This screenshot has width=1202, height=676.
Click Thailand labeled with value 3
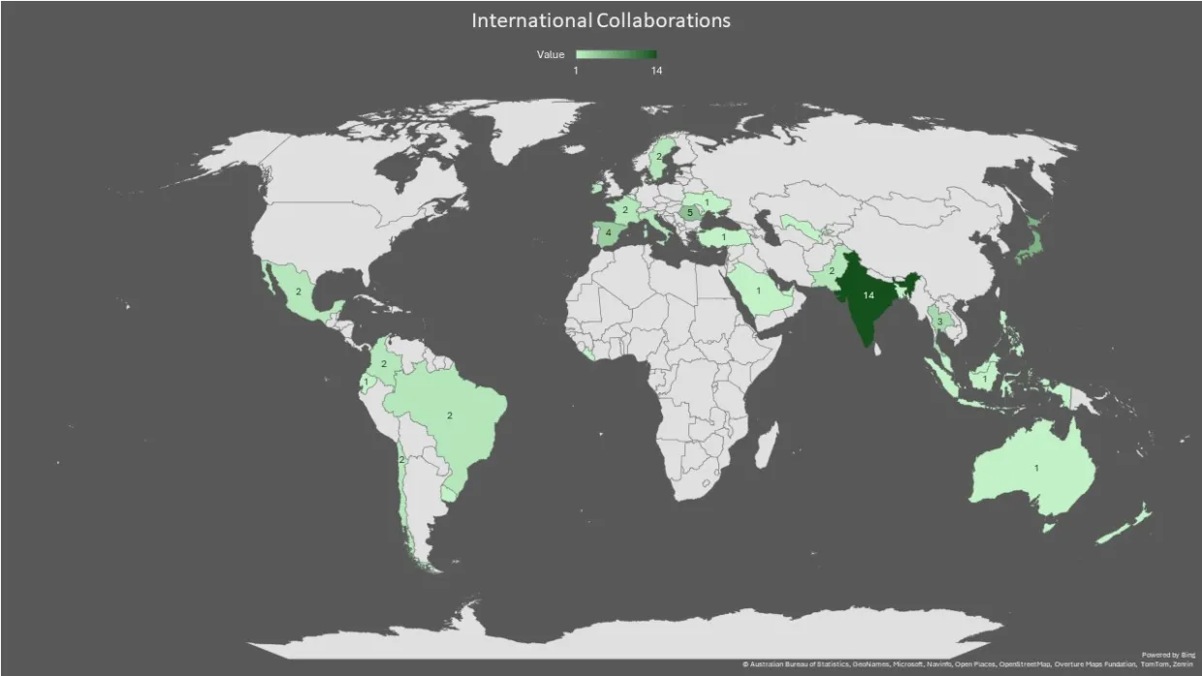[938, 322]
